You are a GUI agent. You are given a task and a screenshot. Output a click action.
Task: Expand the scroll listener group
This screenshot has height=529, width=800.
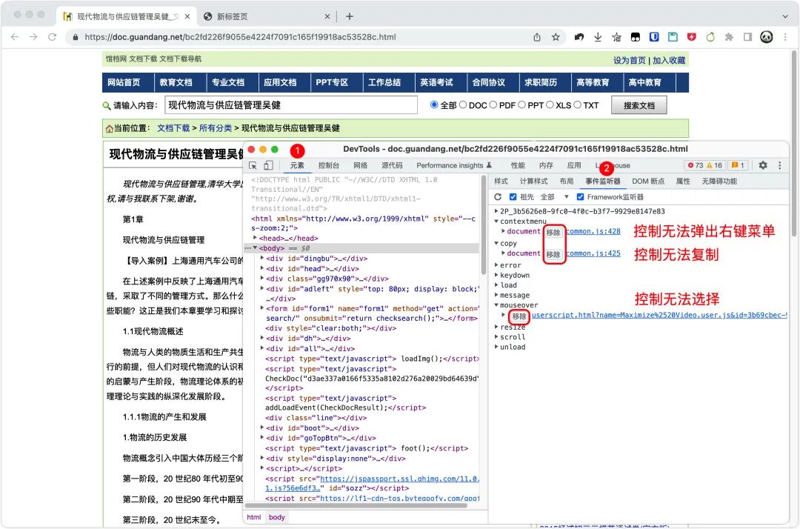pos(496,336)
